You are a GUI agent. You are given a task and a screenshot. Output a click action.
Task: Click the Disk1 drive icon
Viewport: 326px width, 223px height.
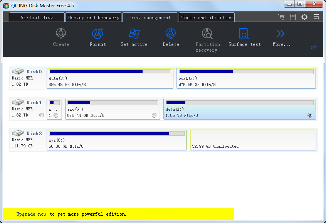click(18, 102)
